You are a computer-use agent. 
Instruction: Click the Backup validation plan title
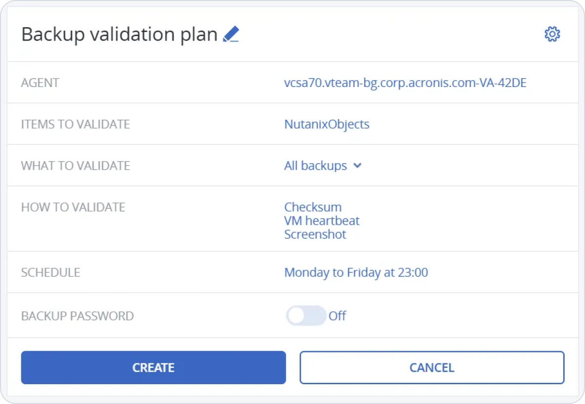pos(119,35)
